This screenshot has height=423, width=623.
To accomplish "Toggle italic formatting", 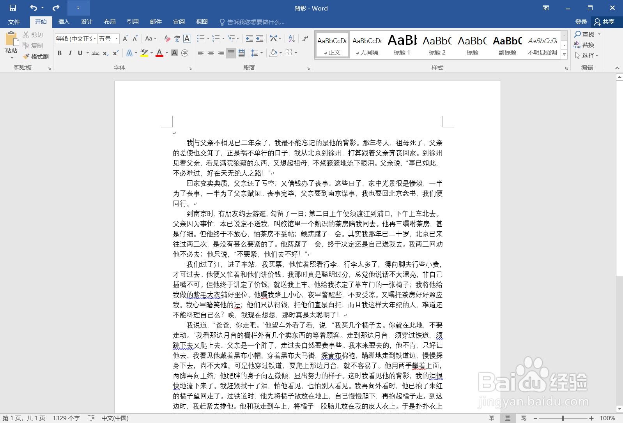I will pyautogui.click(x=70, y=53).
